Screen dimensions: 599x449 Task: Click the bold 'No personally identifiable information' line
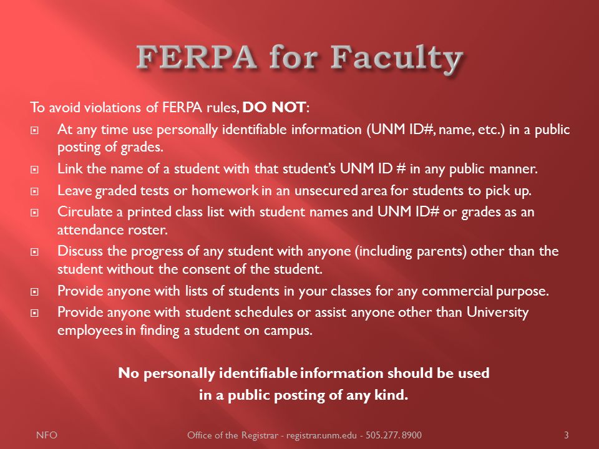(304, 373)
